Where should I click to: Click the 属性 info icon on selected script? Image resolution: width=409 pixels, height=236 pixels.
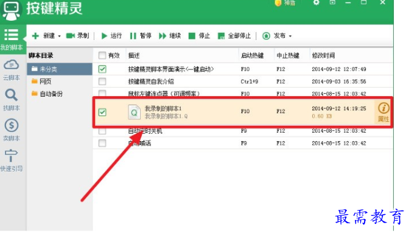tap(383, 112)
